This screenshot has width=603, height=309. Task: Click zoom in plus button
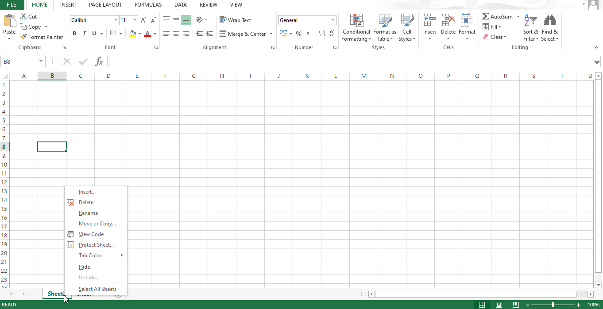click(579, 305)
